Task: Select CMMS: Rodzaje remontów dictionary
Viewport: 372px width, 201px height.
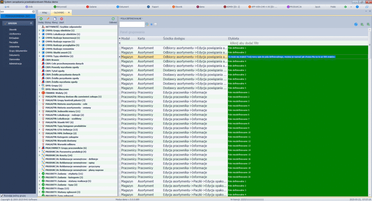Action: point(60,49)
